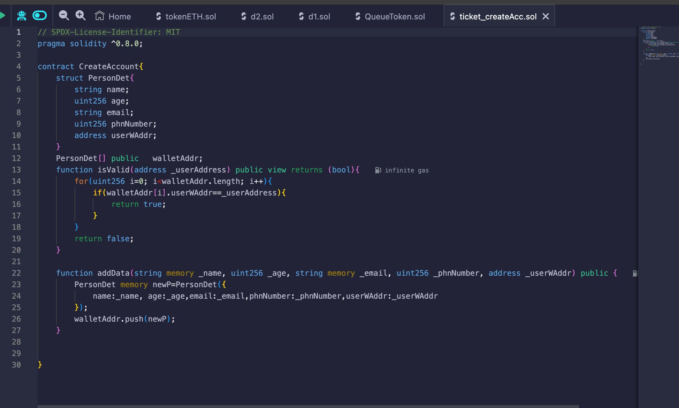Click the "address userWAddr;" field
The width and height of the screenshot is (679, 408).
pyautogui.click(x=115, y=135)
